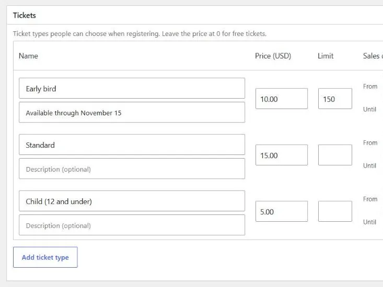383x287 pixels.
Task: Edit the Early bird ticket name field
Action: click(x=132, y=88)
